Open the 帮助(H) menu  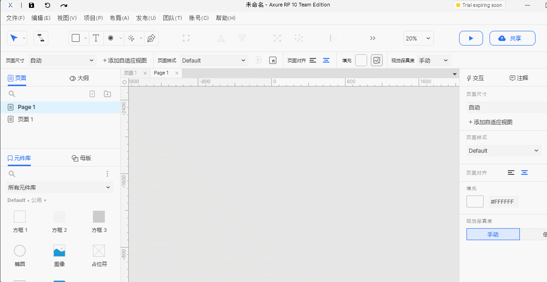(x=225, y=18)
